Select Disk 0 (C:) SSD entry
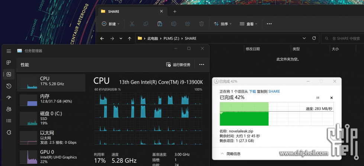The image size is (364, 166). click(51, 118)
